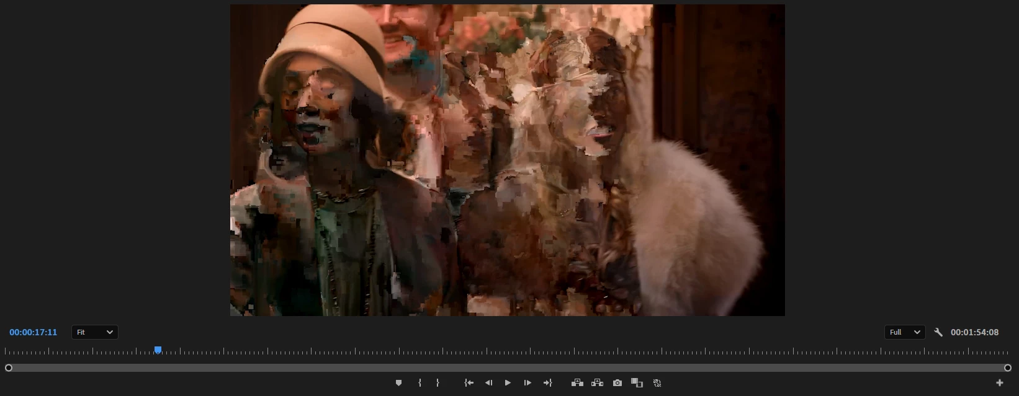1019x396 pixels.
Task: Mark In point with left brace icon
Action: coord(420,383)
